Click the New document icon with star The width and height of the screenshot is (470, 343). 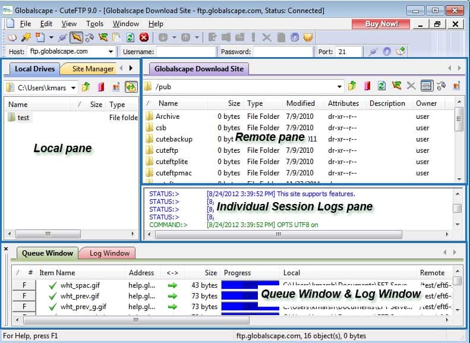40,37
